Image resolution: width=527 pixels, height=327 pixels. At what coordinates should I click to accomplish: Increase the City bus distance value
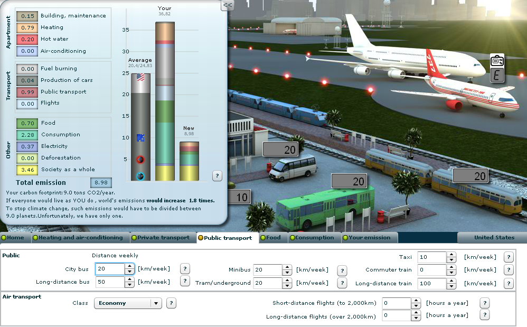point(129,266)
